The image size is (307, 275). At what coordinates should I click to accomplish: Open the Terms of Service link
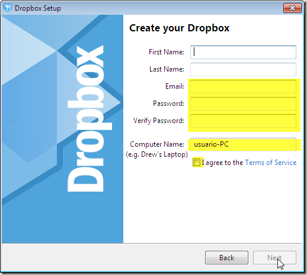click(271, 163)
